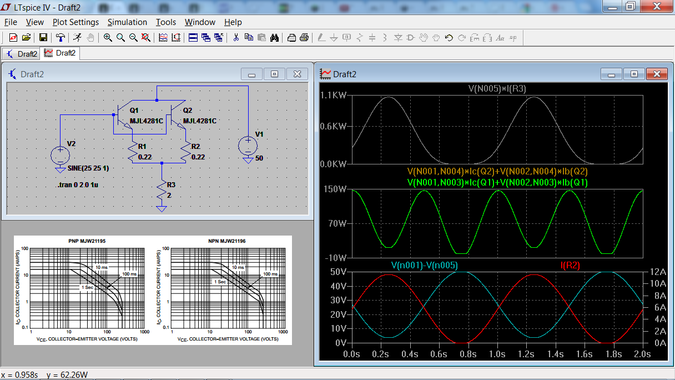Click the plain magnifier pan tool
Viewport: 675px width, 380px height.
[x=120, y=38]
